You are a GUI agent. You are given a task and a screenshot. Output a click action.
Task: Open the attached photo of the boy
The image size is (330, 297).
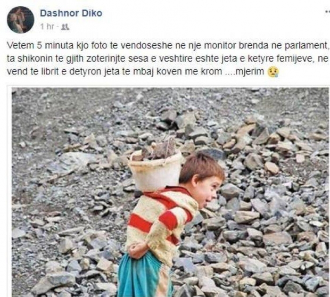170,192
